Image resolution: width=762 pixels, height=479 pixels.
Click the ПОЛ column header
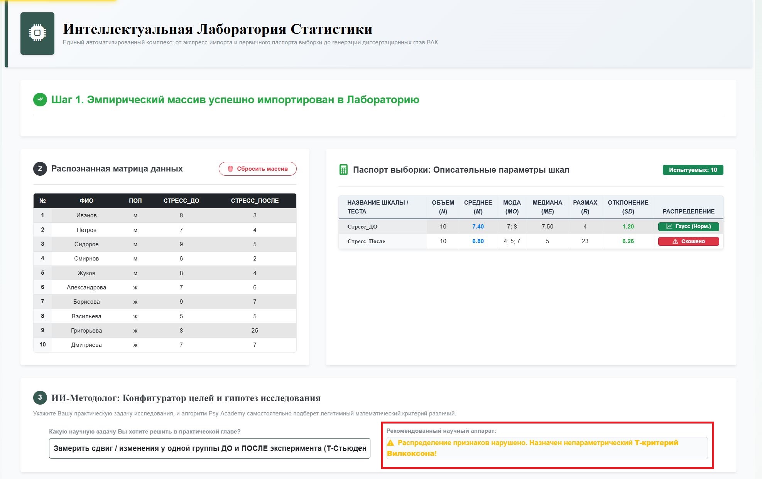pyautogui.click(x=135, y=201)
